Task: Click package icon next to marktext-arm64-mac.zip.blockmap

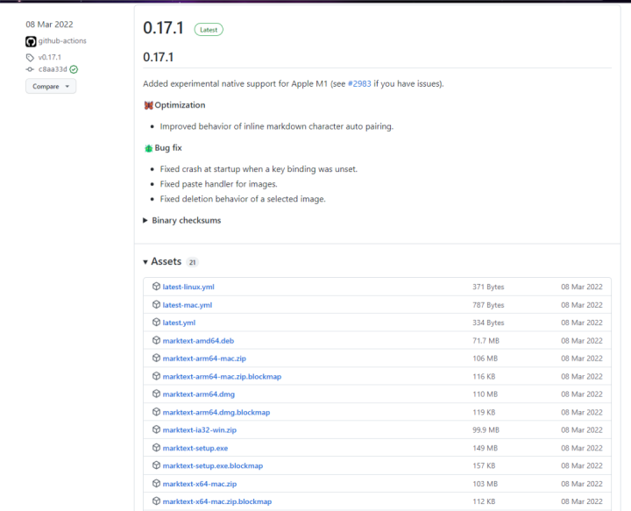Action: pyautogui.click(x=156, y=376)
